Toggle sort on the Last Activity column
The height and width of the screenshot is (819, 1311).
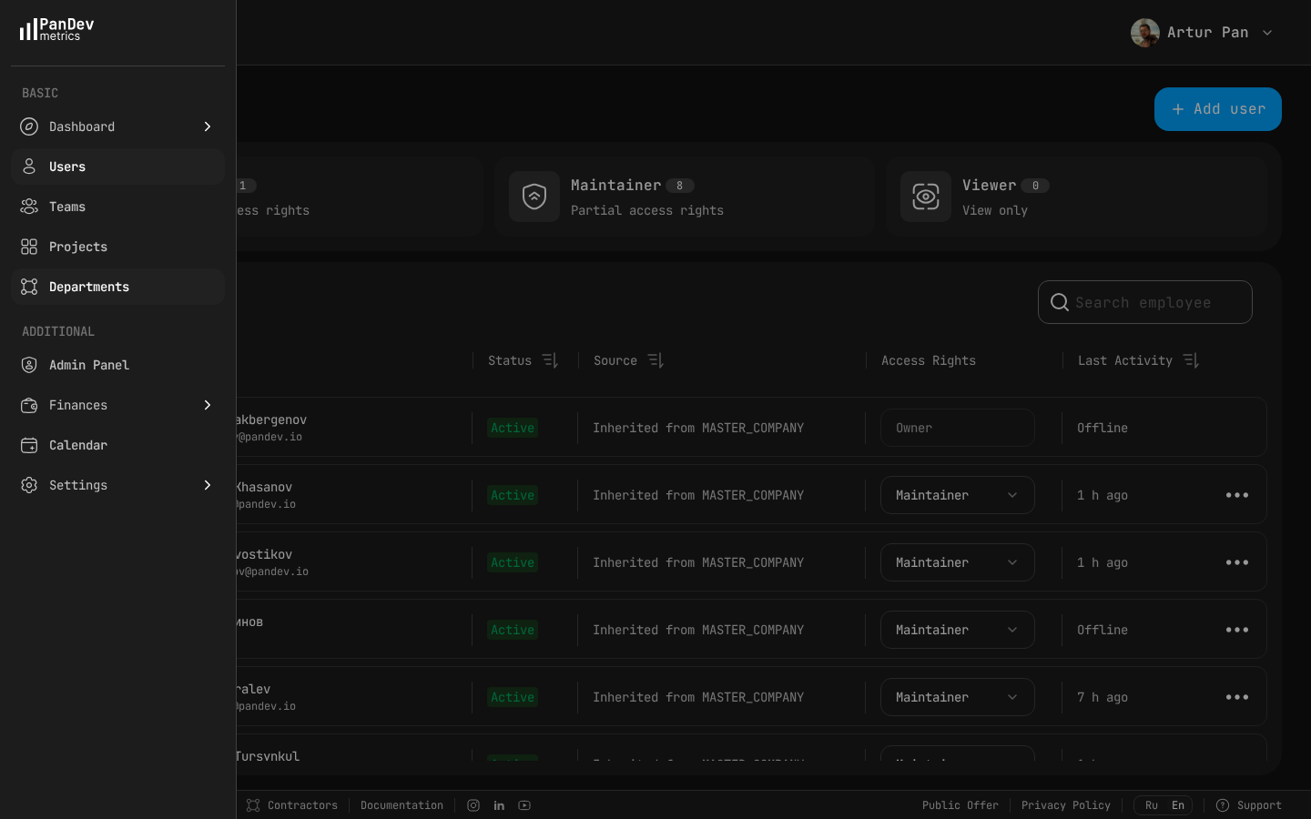(x=1191, y=360)
